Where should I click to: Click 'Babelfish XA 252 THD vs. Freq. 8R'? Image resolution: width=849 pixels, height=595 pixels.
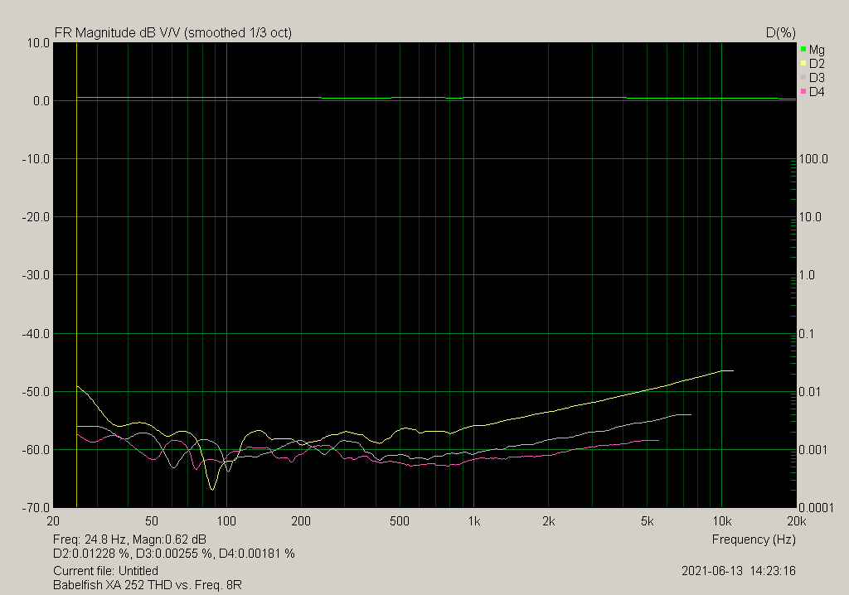[x=148, y=585]
